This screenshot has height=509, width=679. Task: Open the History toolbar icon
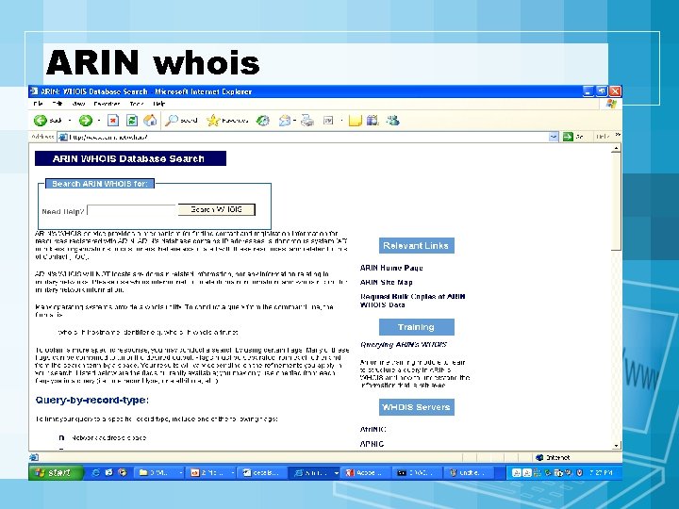pyautogui.click(x=263, y=121)
